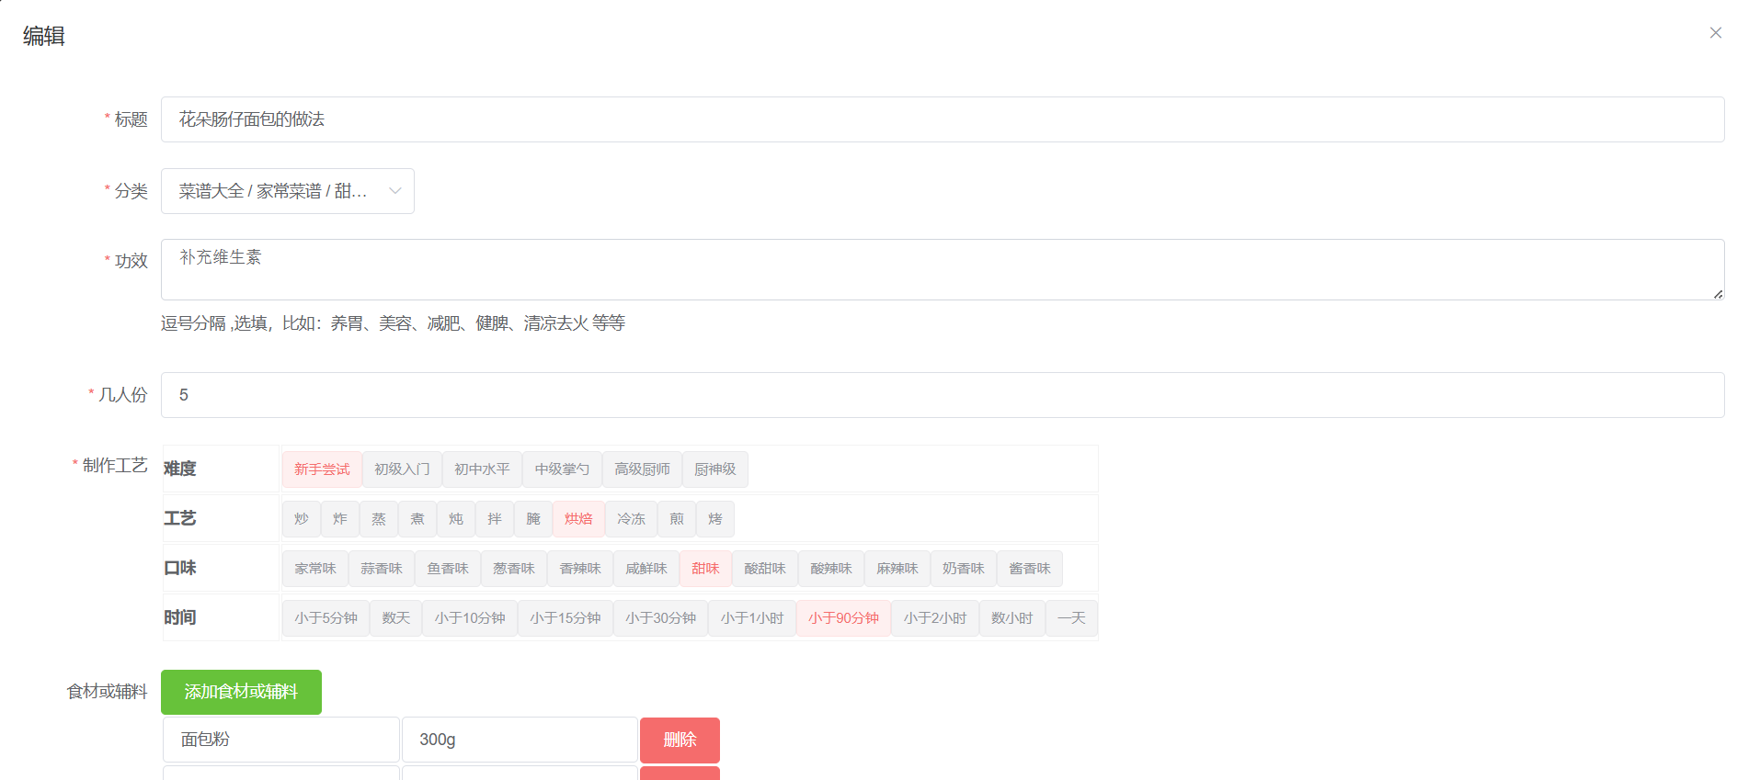This screenshot has width=1737, height=780.
Task: Select difficulty 中级掌勺
Action: [562, 469]
